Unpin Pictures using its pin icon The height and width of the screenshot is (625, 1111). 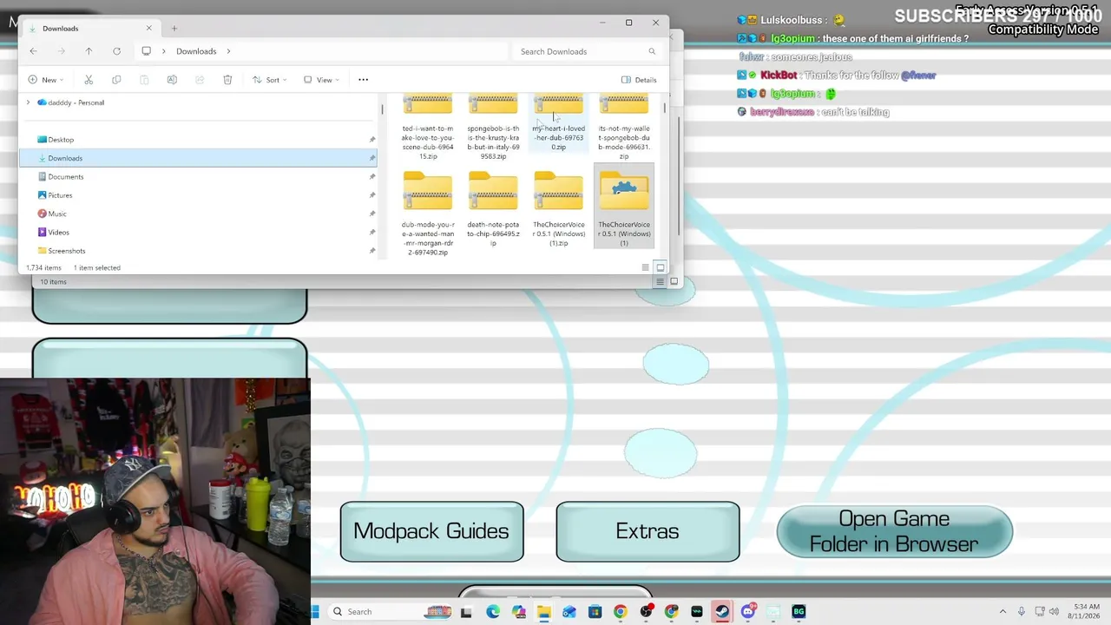click(x=372, y=195)
